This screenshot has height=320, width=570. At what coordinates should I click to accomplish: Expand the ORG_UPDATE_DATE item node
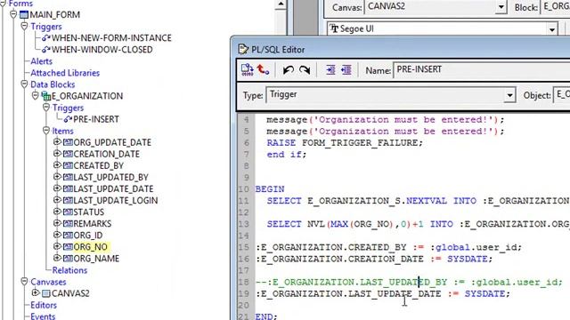(x=57, y=142)
